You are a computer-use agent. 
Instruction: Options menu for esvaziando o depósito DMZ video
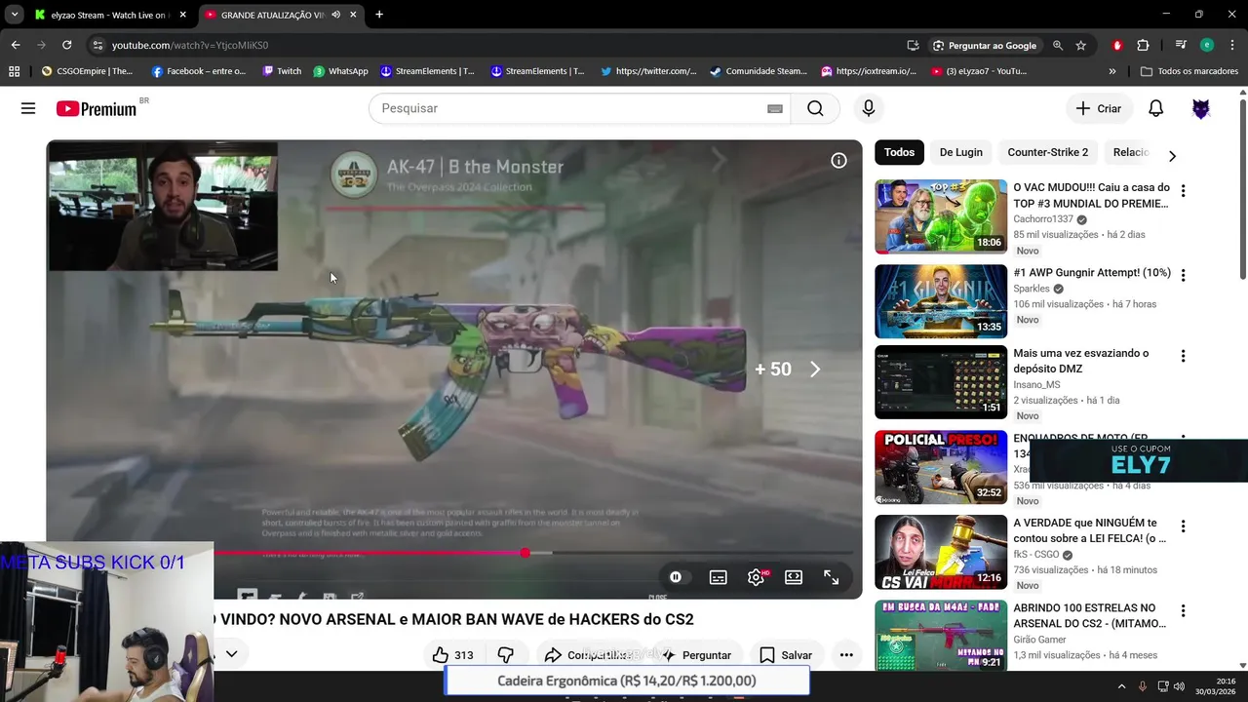click(1183, 357)
